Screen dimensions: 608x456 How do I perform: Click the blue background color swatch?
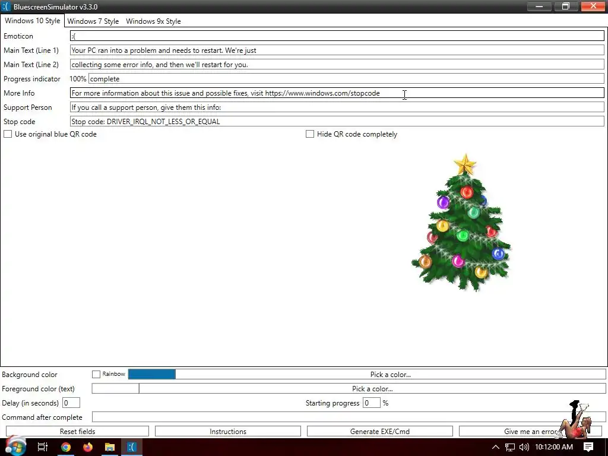point(151,374)
